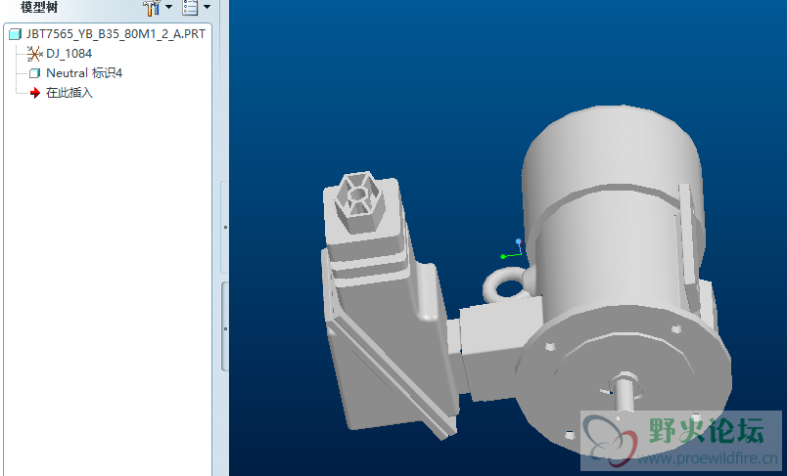Viewport: 787px width, 476px height.
Task: Click the red Insert Here arrow icon
Action: point(34,93)
